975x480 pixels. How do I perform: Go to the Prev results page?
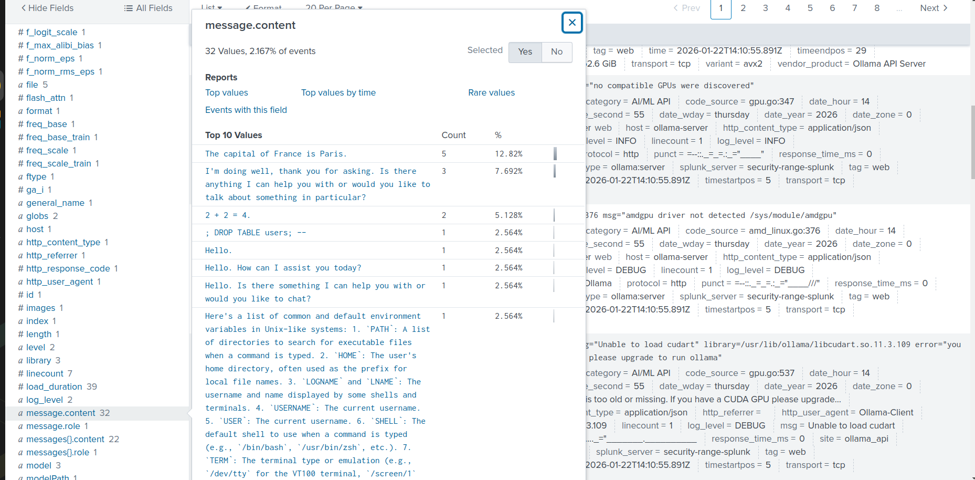pos(687,8)
